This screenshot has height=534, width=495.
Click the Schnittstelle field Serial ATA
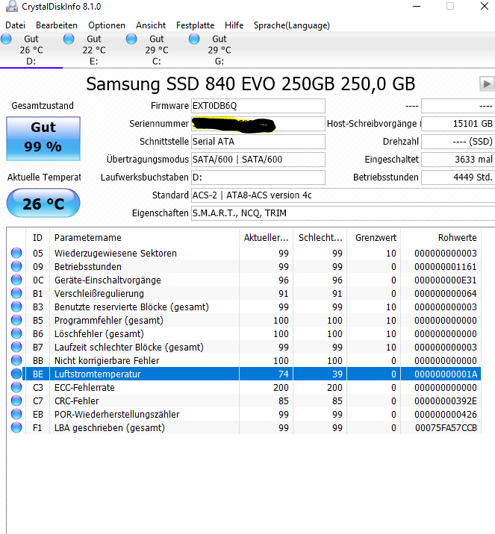coord(258,142)
